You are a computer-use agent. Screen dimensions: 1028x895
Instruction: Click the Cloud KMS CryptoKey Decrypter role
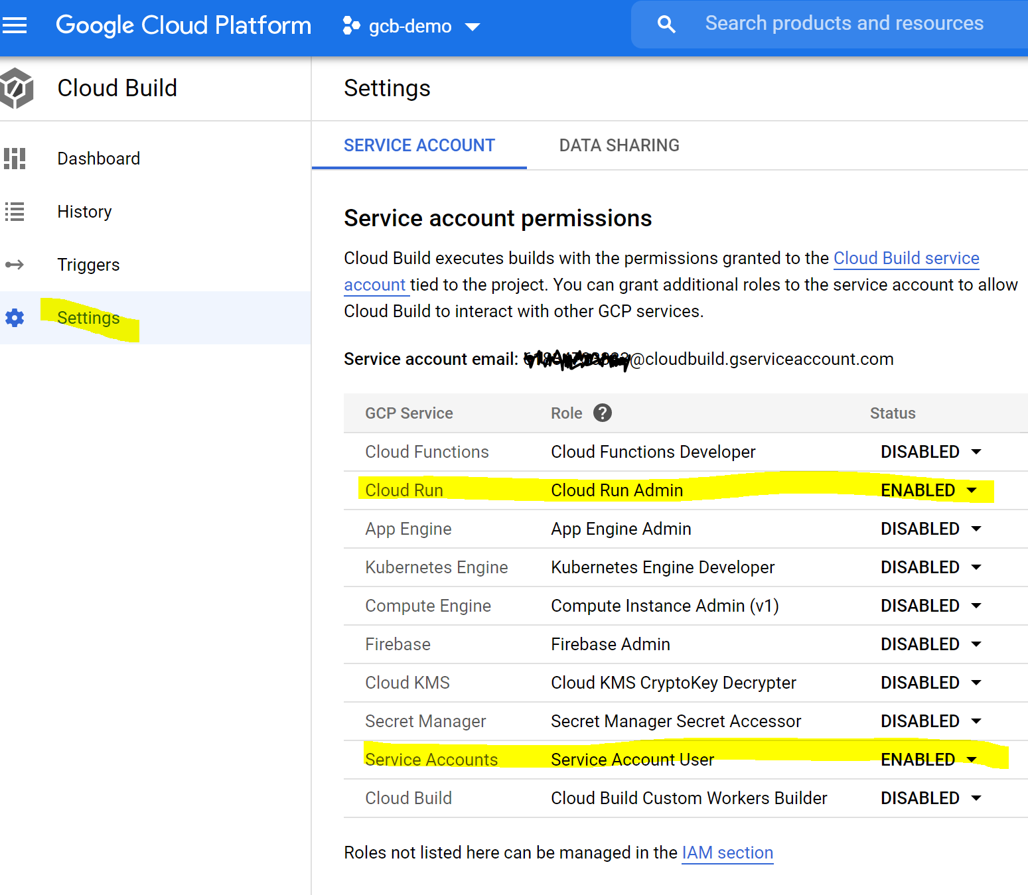click(x=674, y=683)
